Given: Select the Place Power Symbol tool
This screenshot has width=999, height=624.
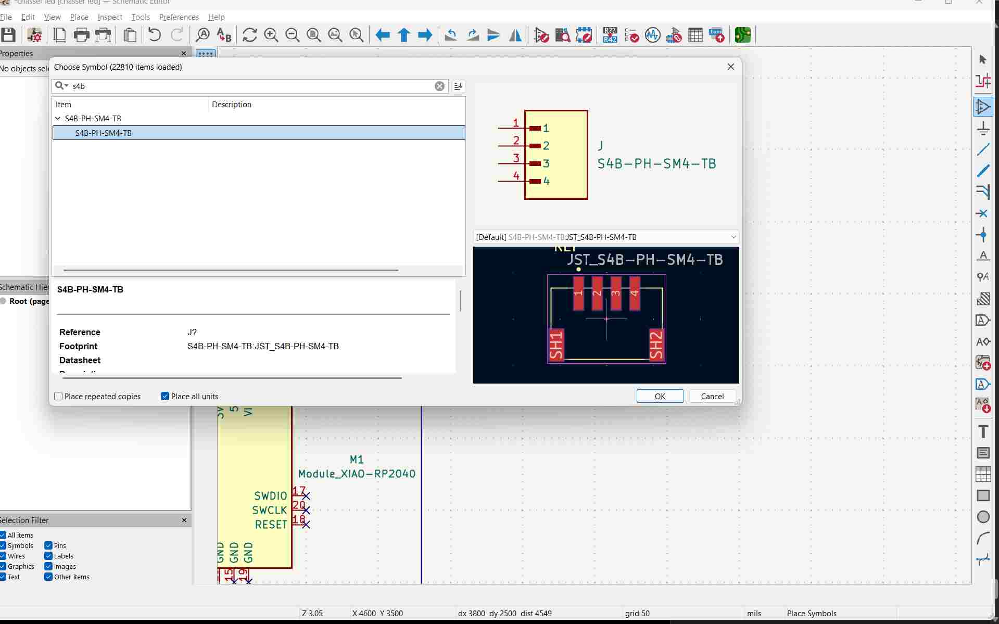Looking at the screenshot, I should point(983,129).
